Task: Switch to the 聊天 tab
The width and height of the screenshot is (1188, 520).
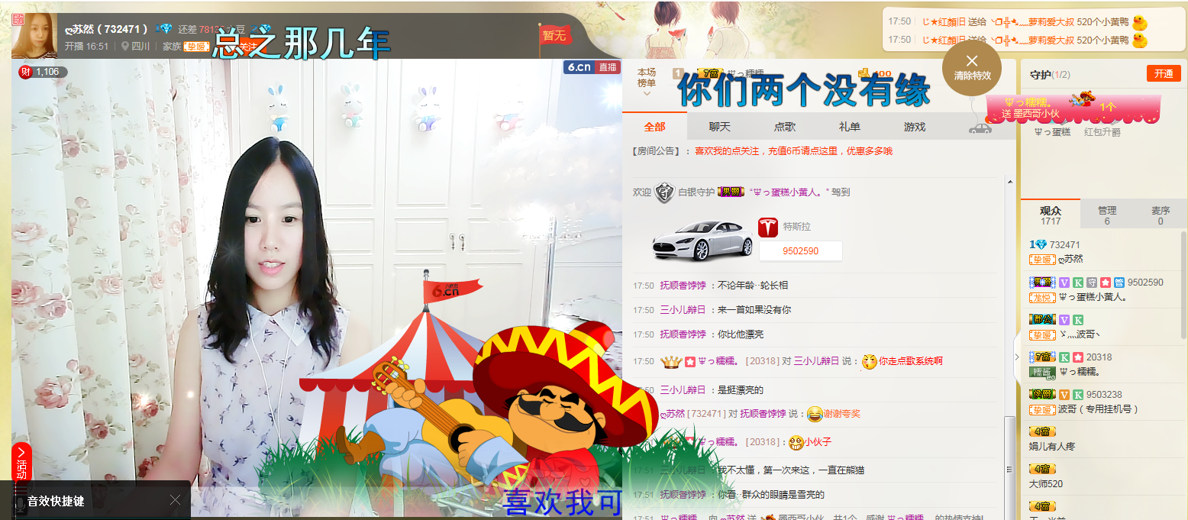Action: coord(719,127)
